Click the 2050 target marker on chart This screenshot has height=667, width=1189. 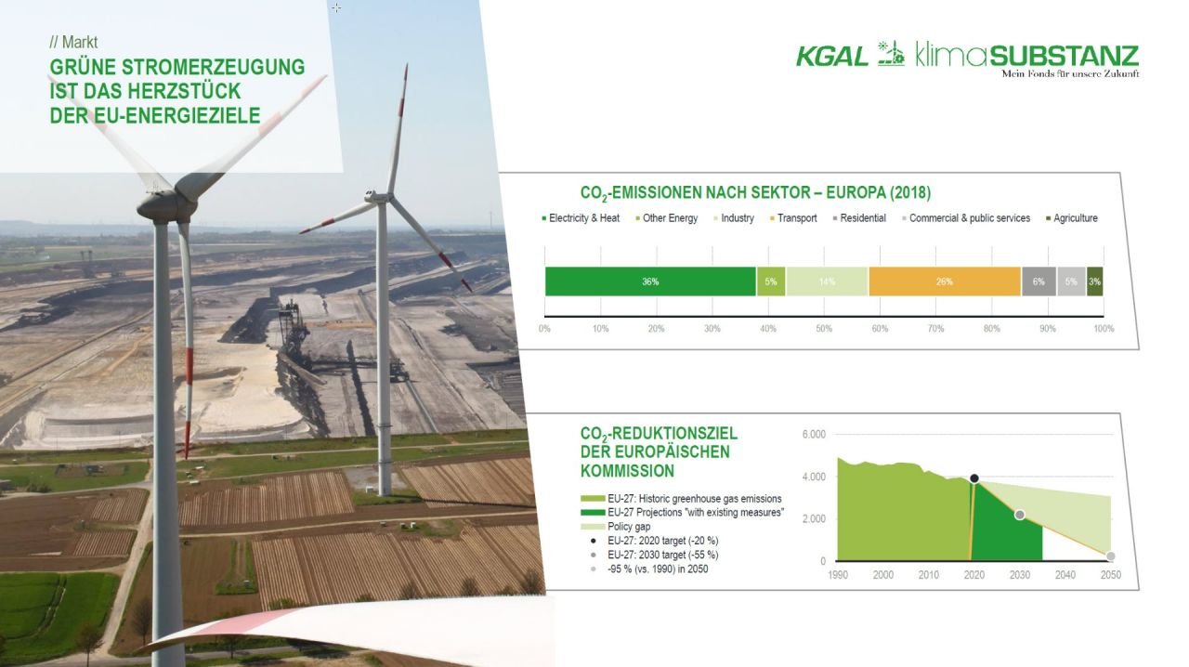[1110, 556]
